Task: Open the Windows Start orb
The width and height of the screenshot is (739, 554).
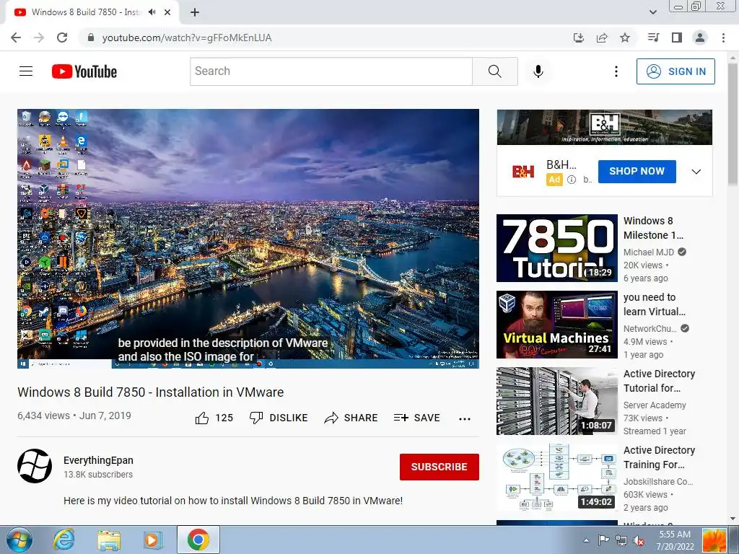Action: (19, 540)
